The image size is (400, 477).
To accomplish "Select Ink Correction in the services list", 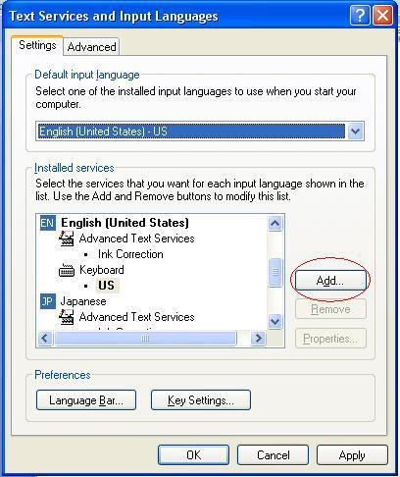I will (130, 254).
